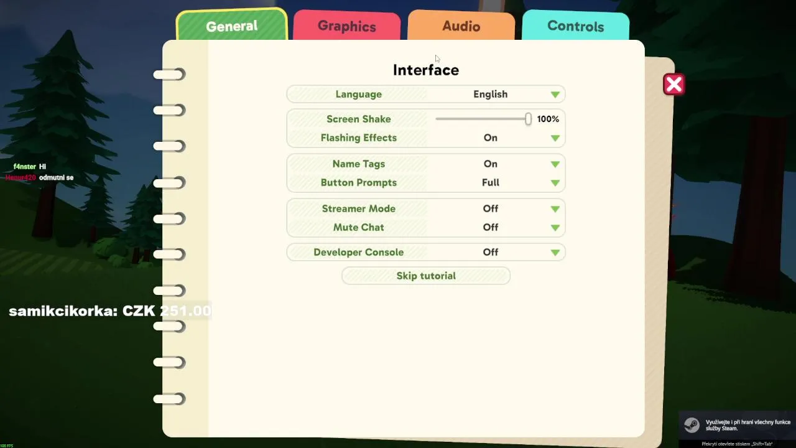This screenshot has height=448, width=796.
Task: Click the Name Tags On value
Action: 490,164
